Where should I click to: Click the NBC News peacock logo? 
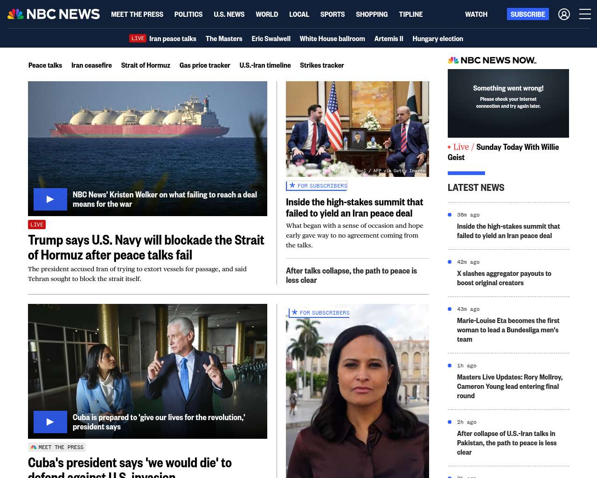click(x=54, y=14)
